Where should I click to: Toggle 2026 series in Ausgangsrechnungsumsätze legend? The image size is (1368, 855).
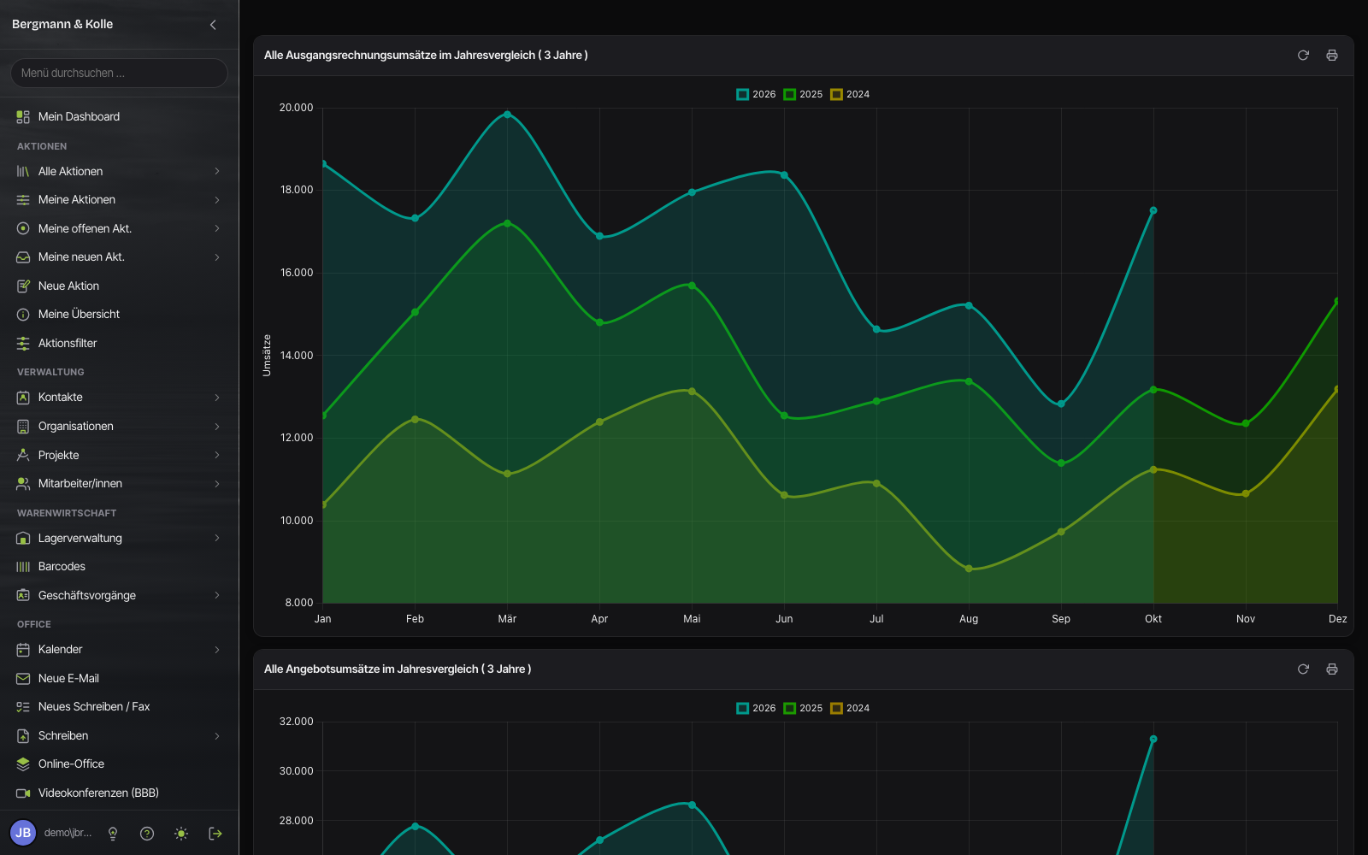[757, 95]
